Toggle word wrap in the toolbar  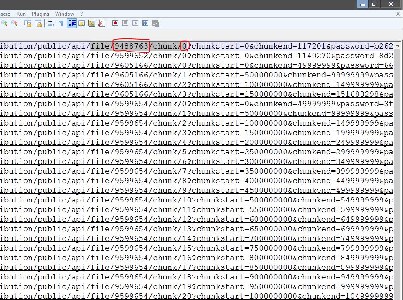pos(52,23)
